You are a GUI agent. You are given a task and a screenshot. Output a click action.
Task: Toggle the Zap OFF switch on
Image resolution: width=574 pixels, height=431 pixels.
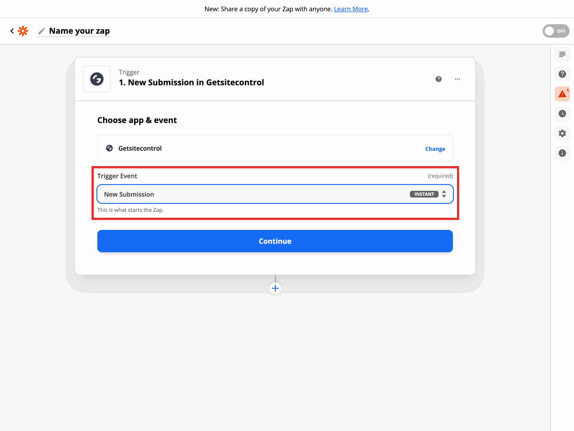click(x=556, y=31)
